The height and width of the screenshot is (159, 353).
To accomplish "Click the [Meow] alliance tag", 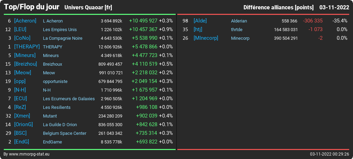I will [x=23, y=73].
